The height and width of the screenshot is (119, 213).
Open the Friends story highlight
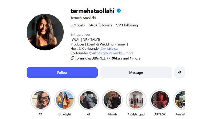click(112, 100)
